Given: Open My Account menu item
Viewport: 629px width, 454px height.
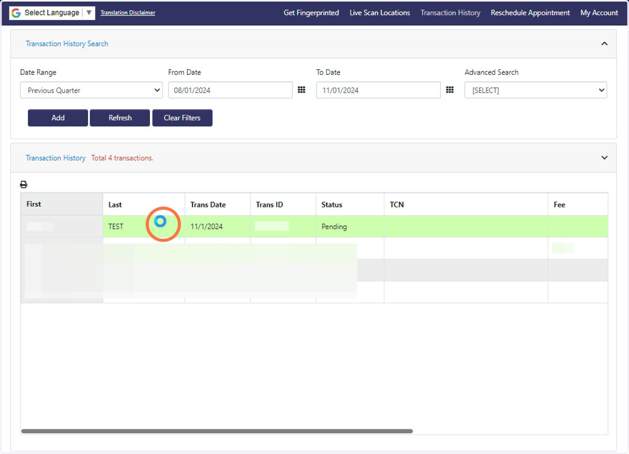Looking at the screenshot, I should [x=599, y=13].
